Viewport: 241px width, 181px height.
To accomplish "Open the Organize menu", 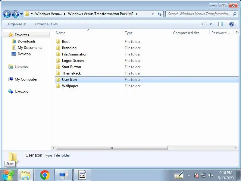I will pyautogui.click(x=17, y=24).
